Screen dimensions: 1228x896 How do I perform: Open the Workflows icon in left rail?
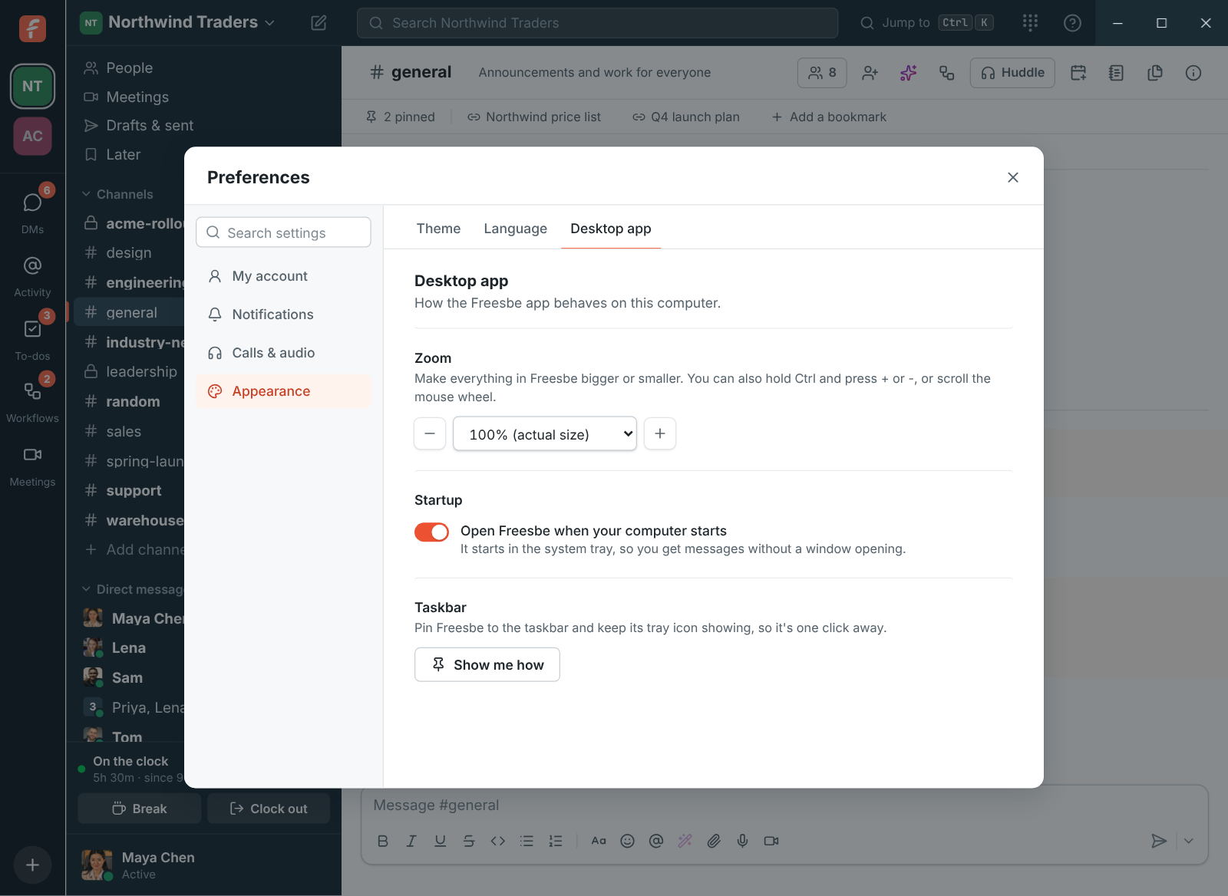32,391
